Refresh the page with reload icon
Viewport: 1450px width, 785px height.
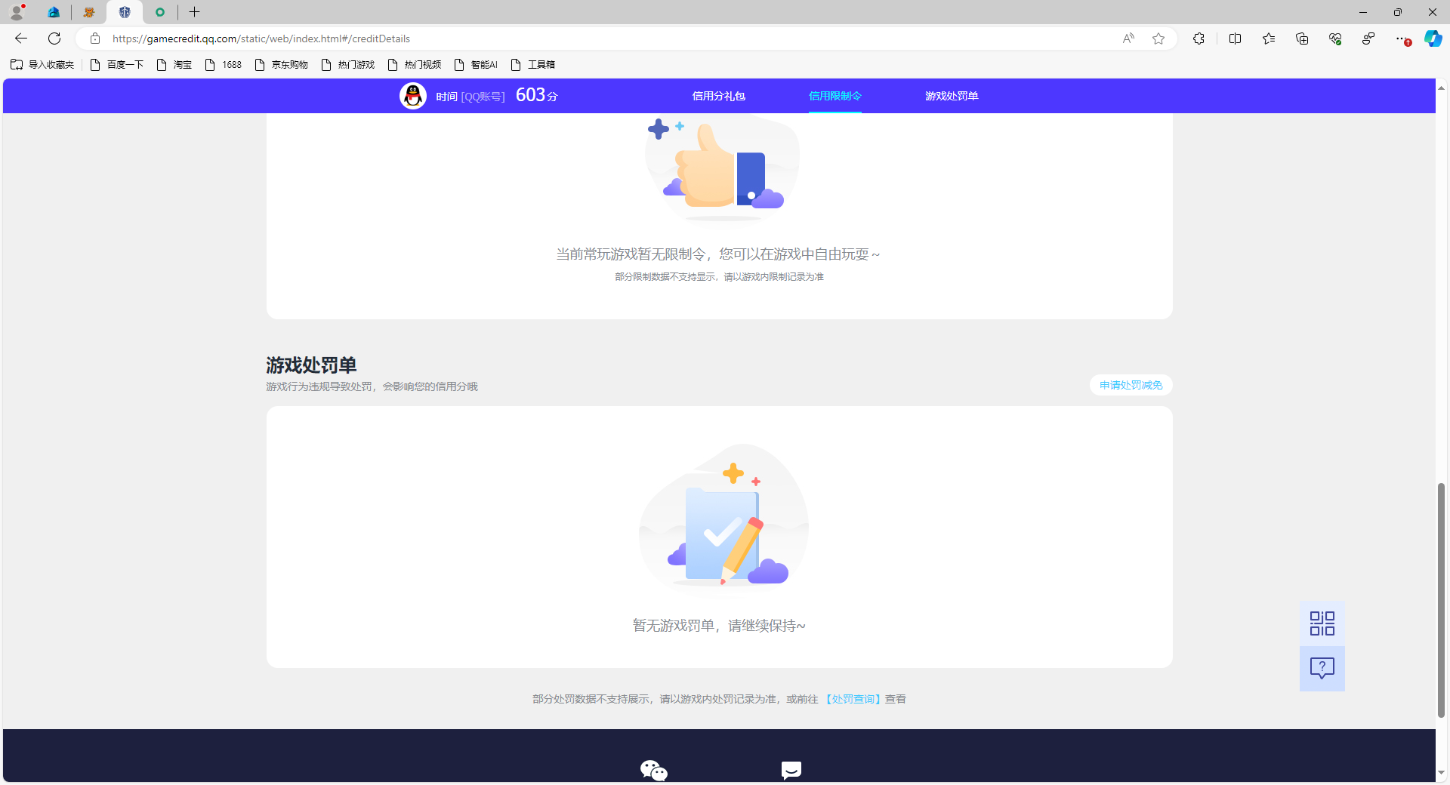[54, 38]
